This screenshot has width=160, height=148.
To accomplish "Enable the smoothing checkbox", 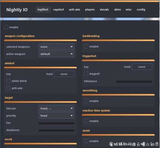I will [x=86, y=101].
